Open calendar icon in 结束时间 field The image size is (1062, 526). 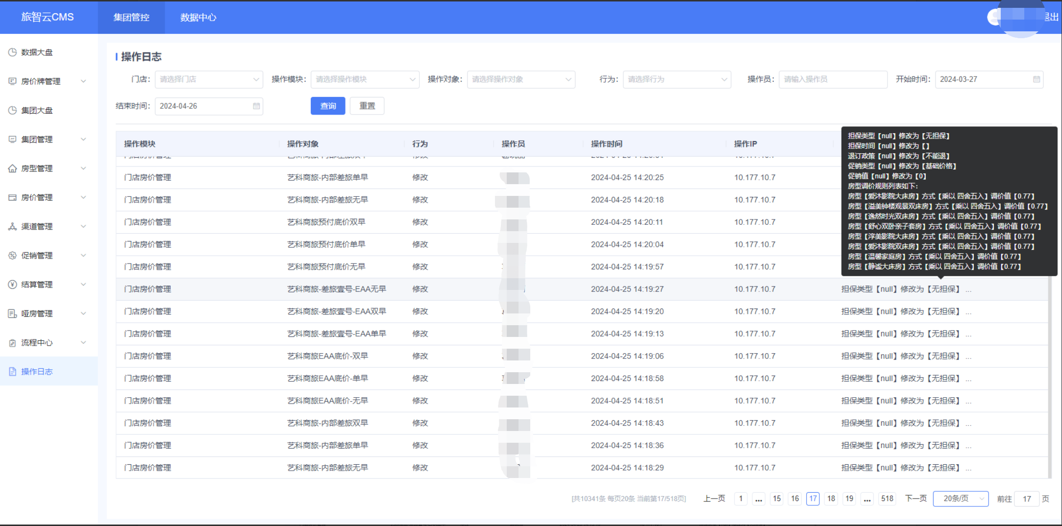256,106
